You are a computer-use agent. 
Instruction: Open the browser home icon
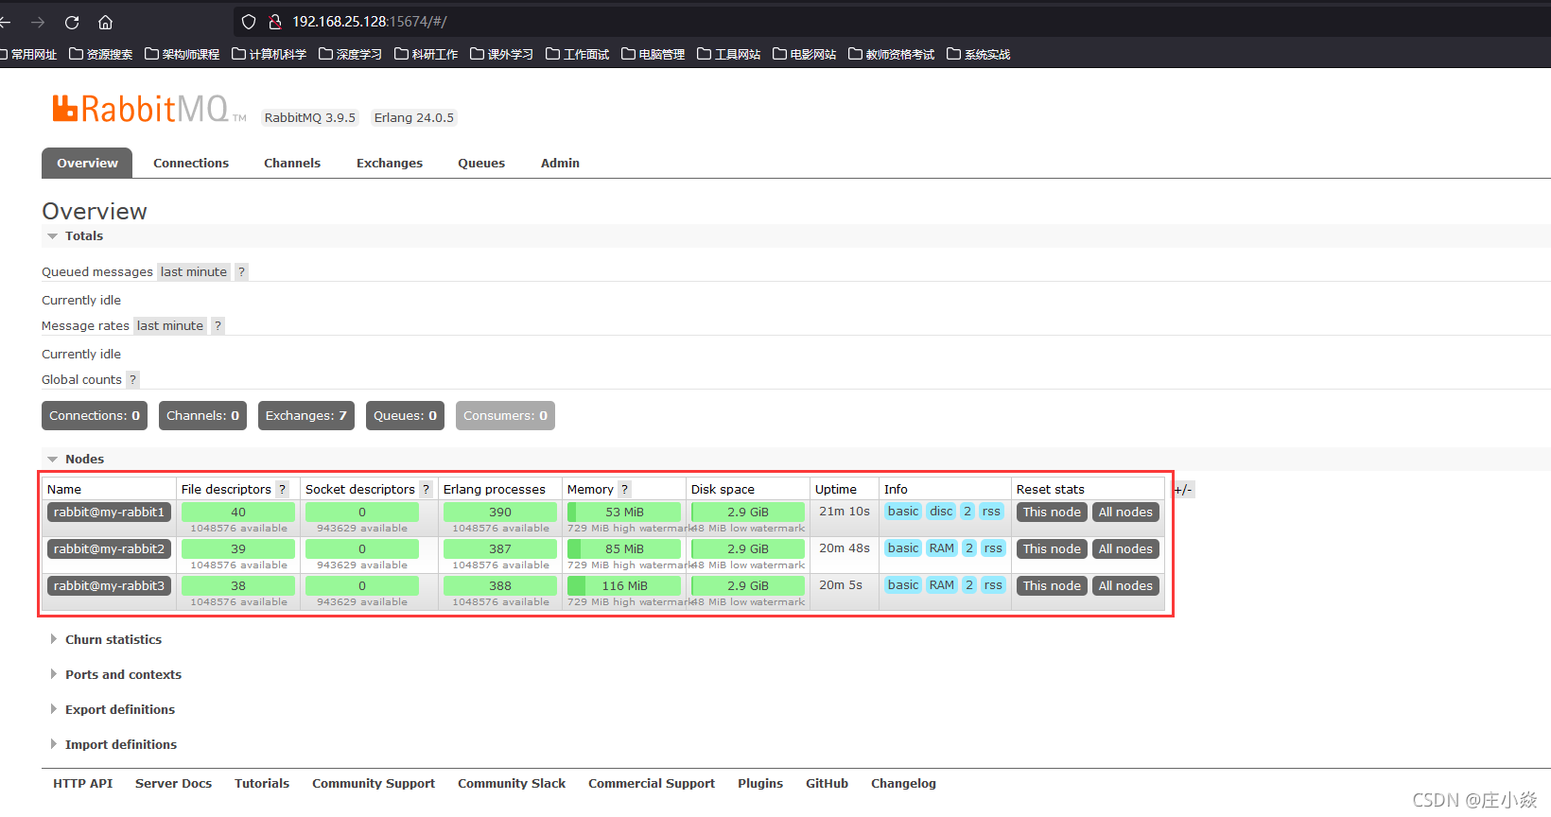point(106,22)
